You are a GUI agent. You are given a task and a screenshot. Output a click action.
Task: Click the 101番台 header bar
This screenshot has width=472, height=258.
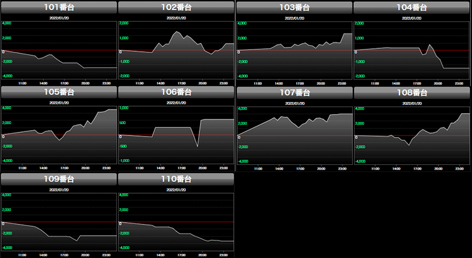point(59,7)
